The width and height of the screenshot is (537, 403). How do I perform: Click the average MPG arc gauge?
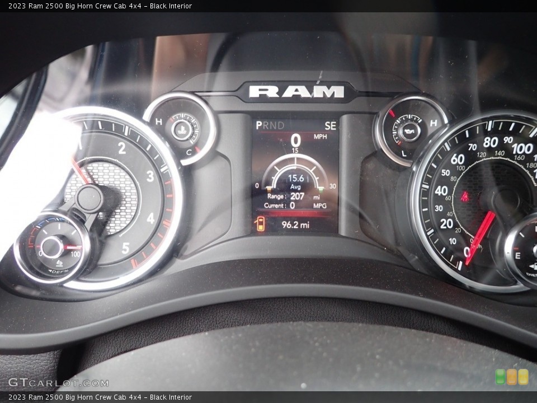295,173
